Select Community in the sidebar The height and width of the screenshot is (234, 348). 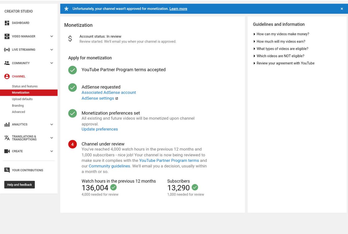[x=21, y=63]
